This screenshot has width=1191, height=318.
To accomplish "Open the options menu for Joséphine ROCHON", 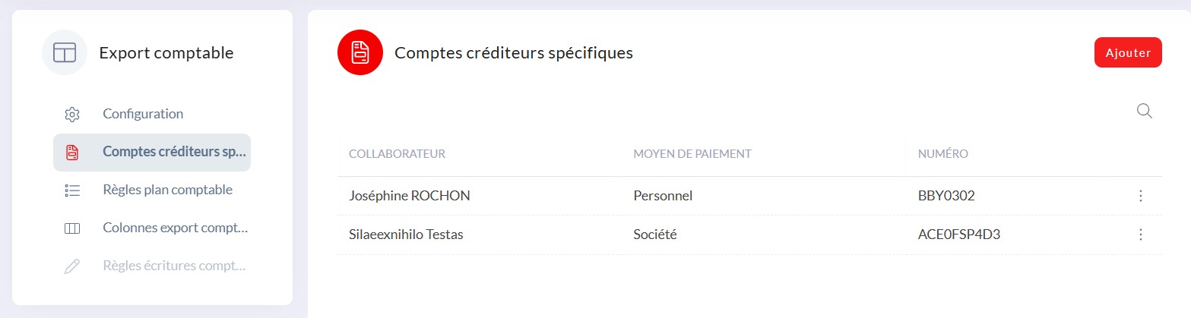I will (x=1140, y=196).
